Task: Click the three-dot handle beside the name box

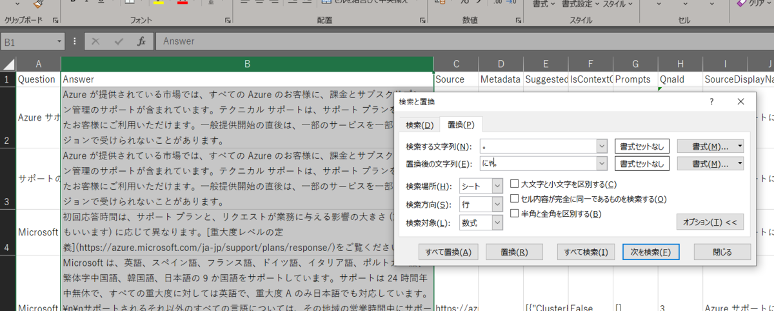Action: pos(75,41)
